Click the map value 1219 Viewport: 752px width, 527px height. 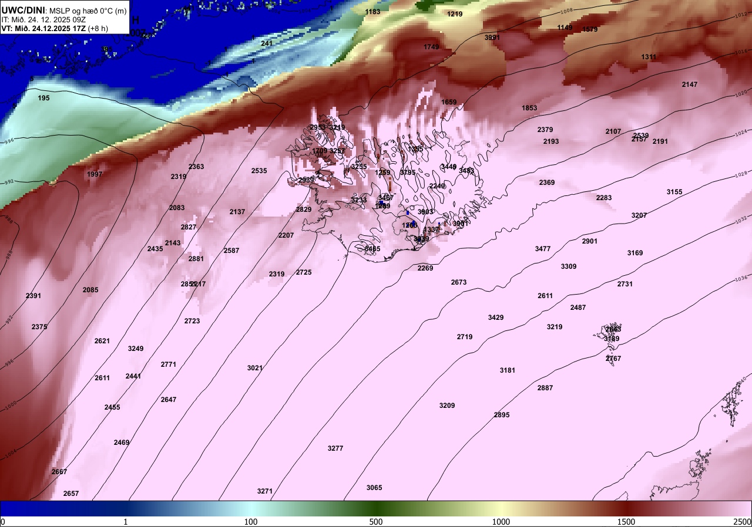pyautogui.click(x=455, y=14)
